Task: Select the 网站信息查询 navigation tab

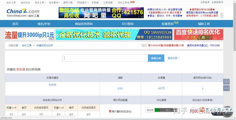Action: tap(84, 24)
